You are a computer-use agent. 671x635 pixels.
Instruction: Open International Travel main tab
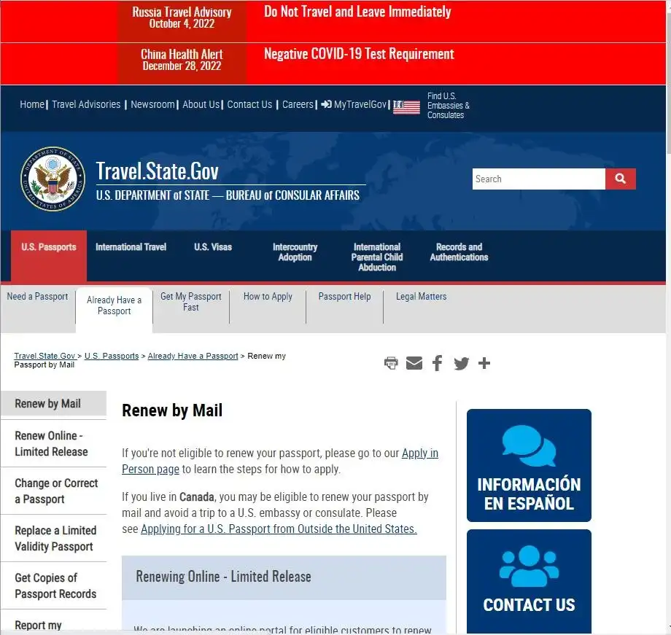pyautogui.click(x=131, y=247)
